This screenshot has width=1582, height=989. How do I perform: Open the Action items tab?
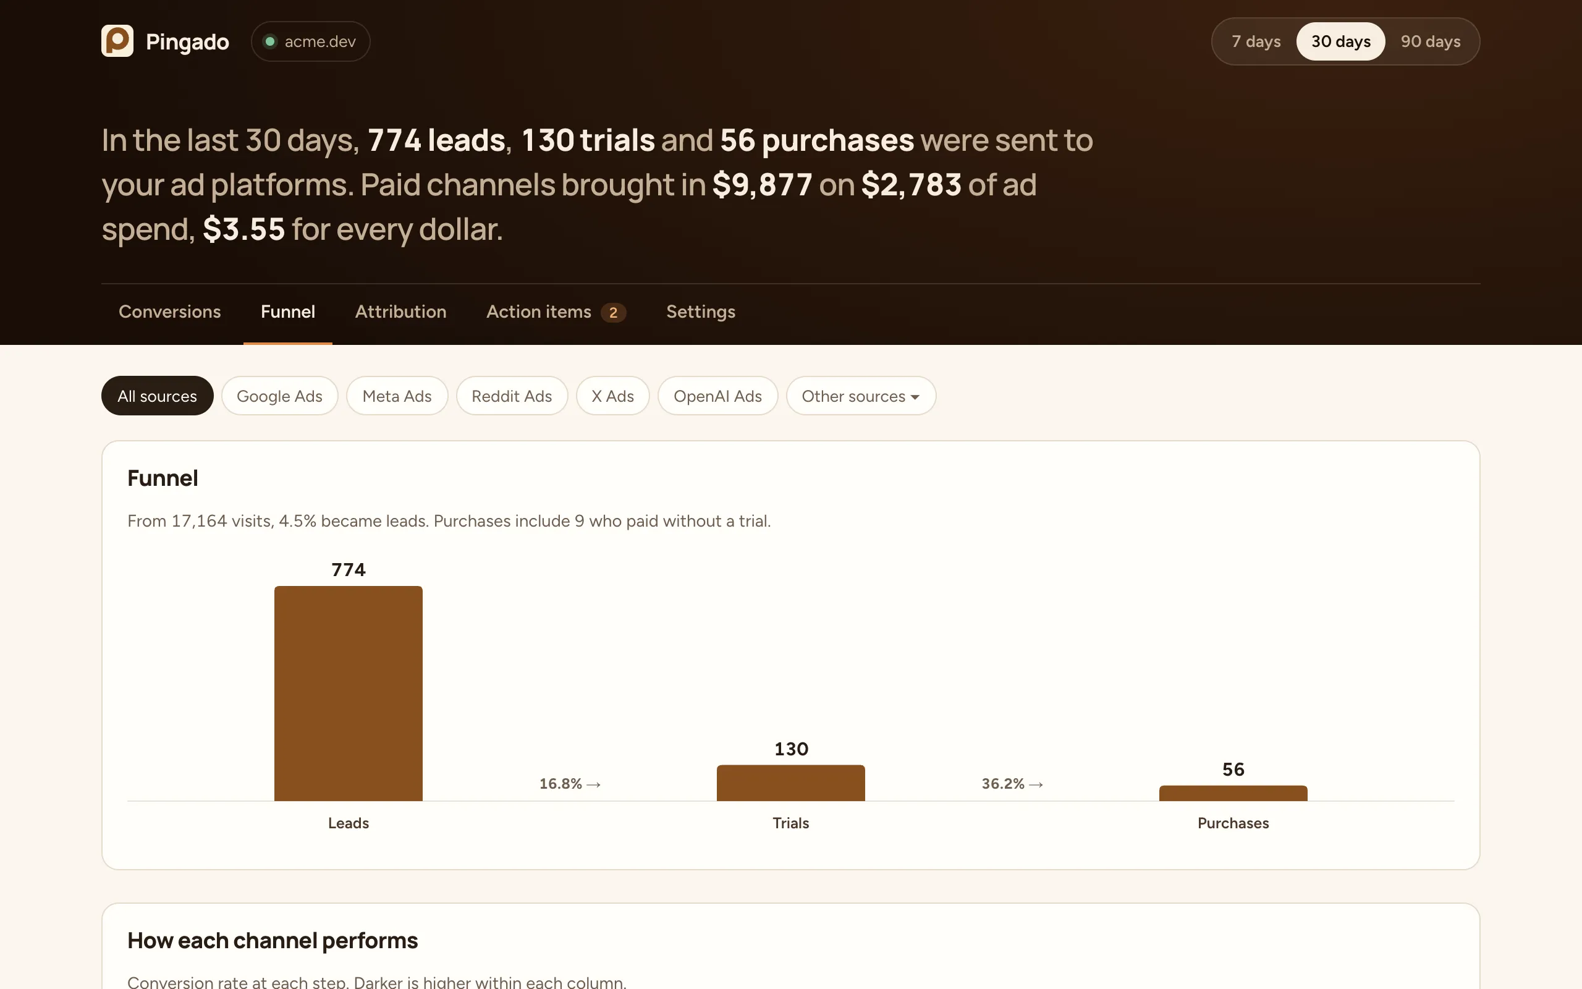[x=556, y=312]
